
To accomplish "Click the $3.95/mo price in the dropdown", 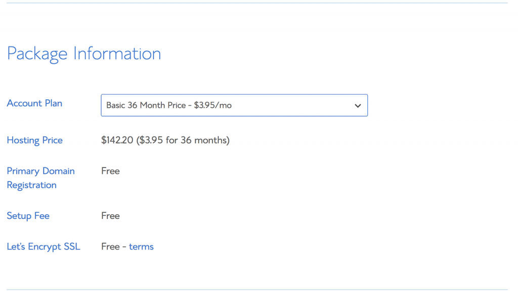I will (213, 106).
